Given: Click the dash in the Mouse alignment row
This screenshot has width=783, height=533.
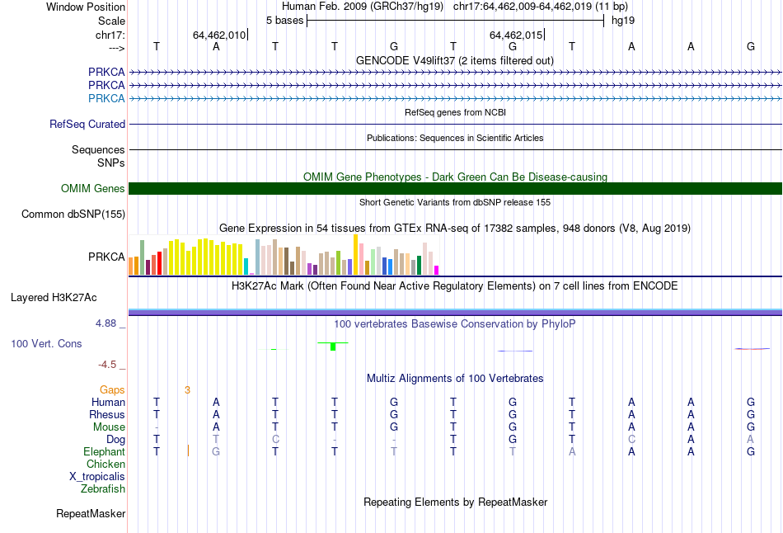Looking at the screenshot, I should point(157,427).
